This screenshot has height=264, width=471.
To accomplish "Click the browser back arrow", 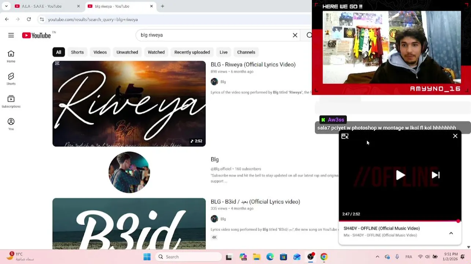I will (7, 19).
